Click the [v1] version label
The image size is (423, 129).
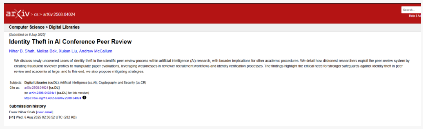coord(12,117)
